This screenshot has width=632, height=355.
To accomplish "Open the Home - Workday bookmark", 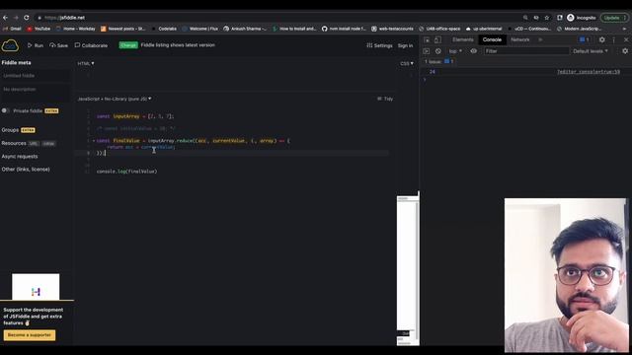I will [x=75, y=29].
